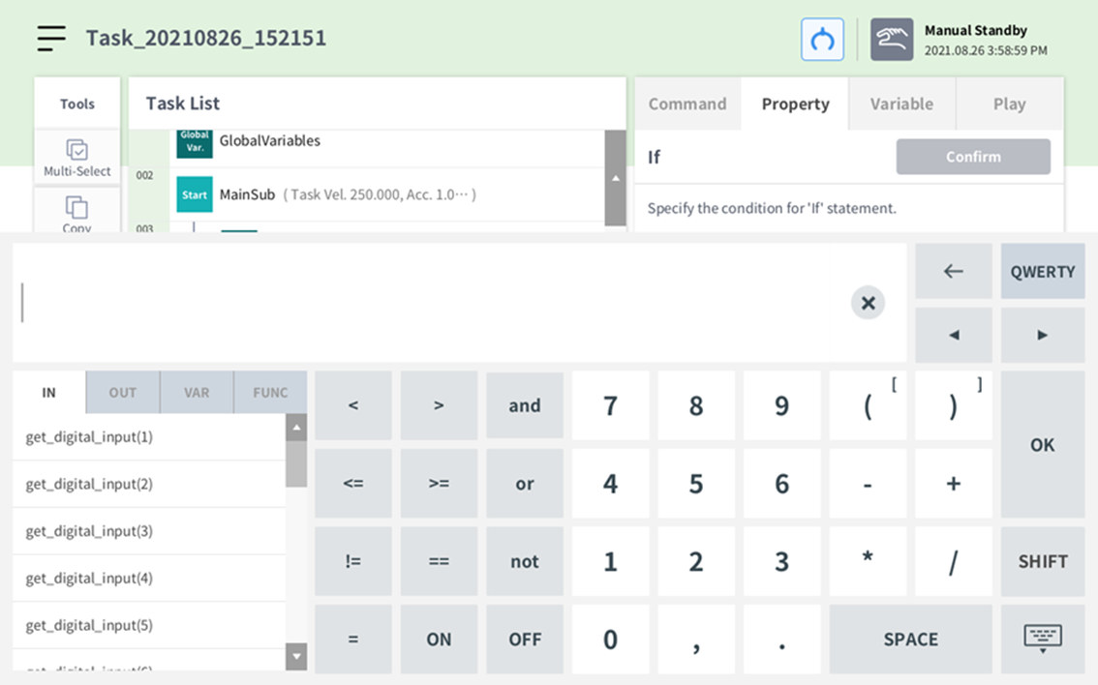
Task: Hide keypad using the keyboard icon
Action: click(x=1042, y=639)
